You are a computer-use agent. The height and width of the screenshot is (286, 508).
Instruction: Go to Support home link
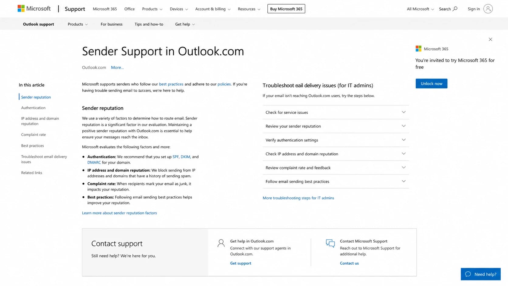75,9
